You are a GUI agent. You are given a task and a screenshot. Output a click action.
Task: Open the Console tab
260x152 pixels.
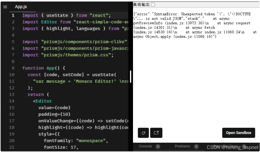tap(145, 146)
